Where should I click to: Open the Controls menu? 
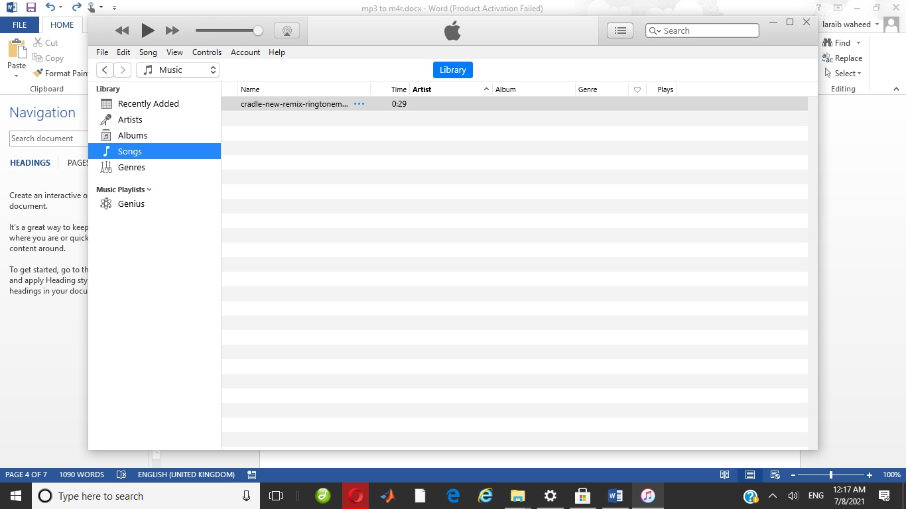207,52
